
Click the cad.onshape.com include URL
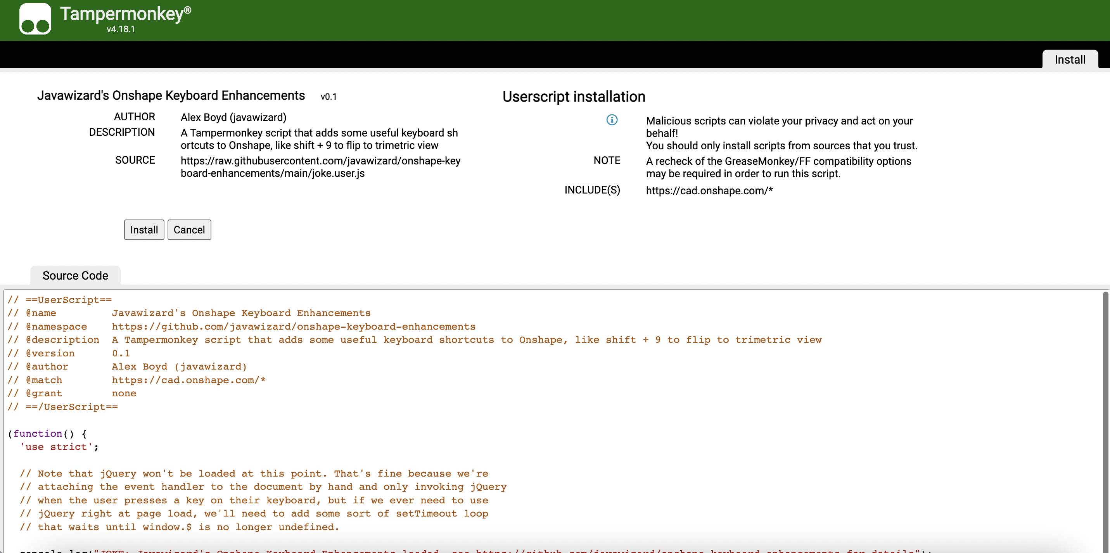pyautogui.click(x=709, y=190)
